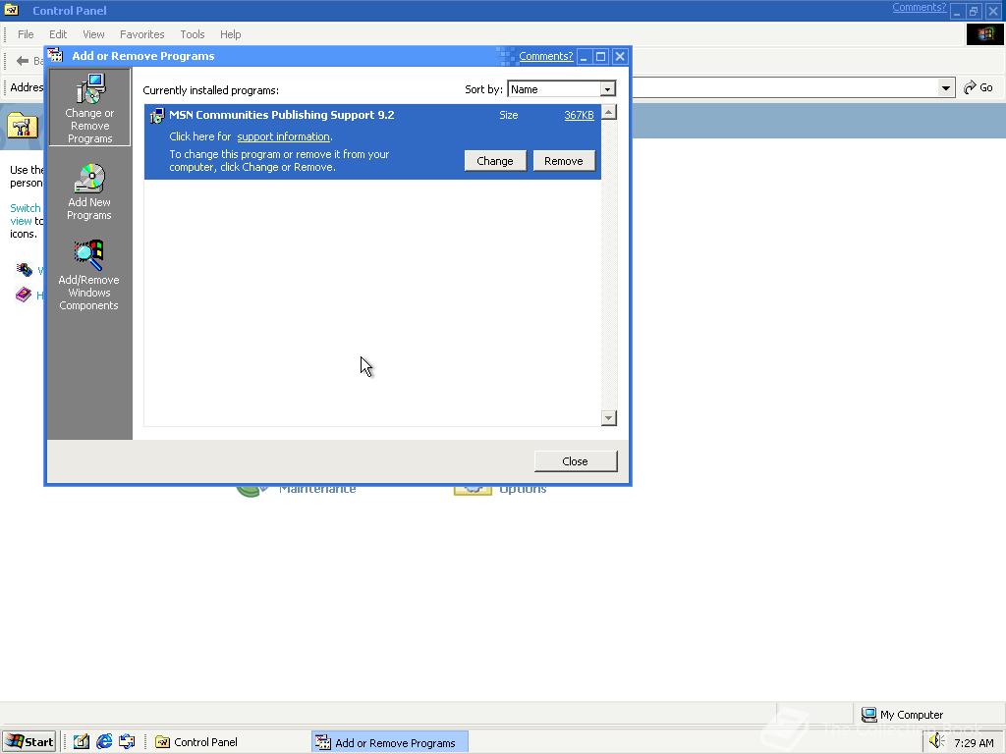Viewport: 1006px width, 754px height.
Task: Click the Windows Update icon in left pane
Action: coord(25,269)
